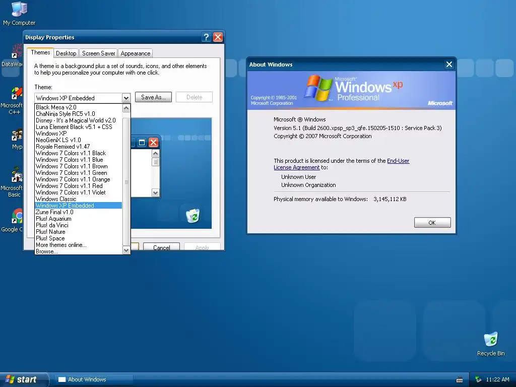Select Royale Remixed v1.47 theme
Screen dimensions: 516x387
(78, 147)
